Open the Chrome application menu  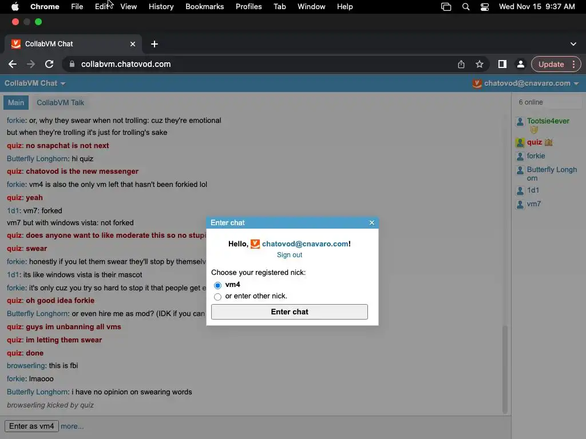[45, 7]
